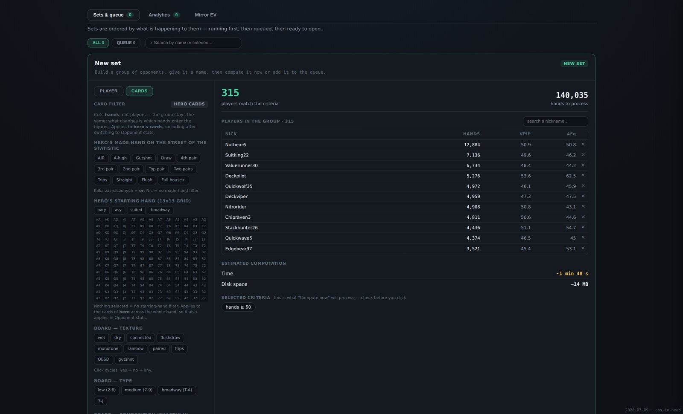Toggle the low (2-6) board type
This screenshot has height=414, width=683.
click(x=107, y=390)
